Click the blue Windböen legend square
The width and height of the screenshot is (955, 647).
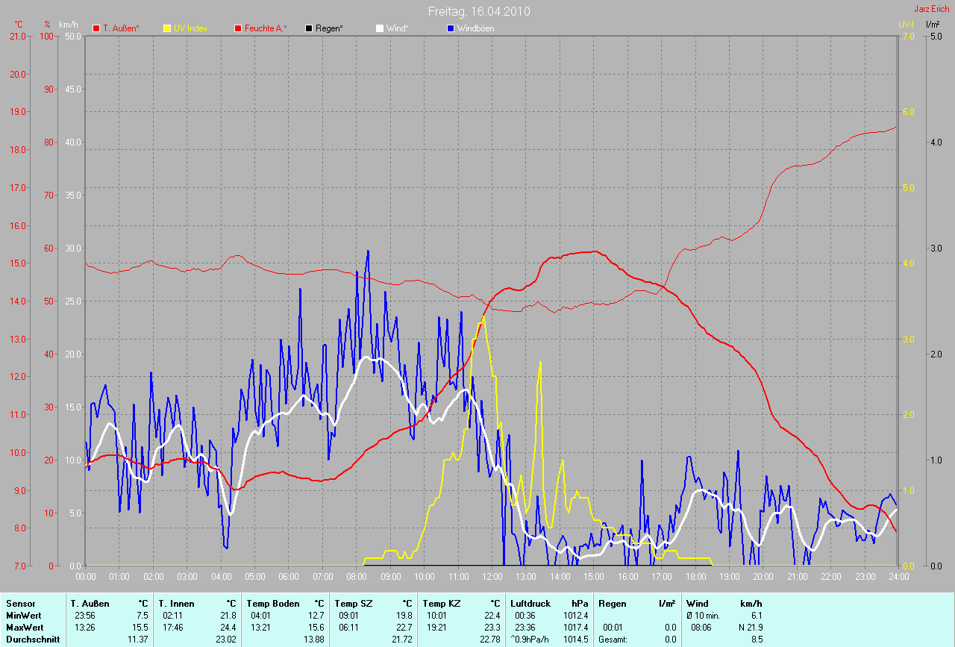click(x=451, y=28)
